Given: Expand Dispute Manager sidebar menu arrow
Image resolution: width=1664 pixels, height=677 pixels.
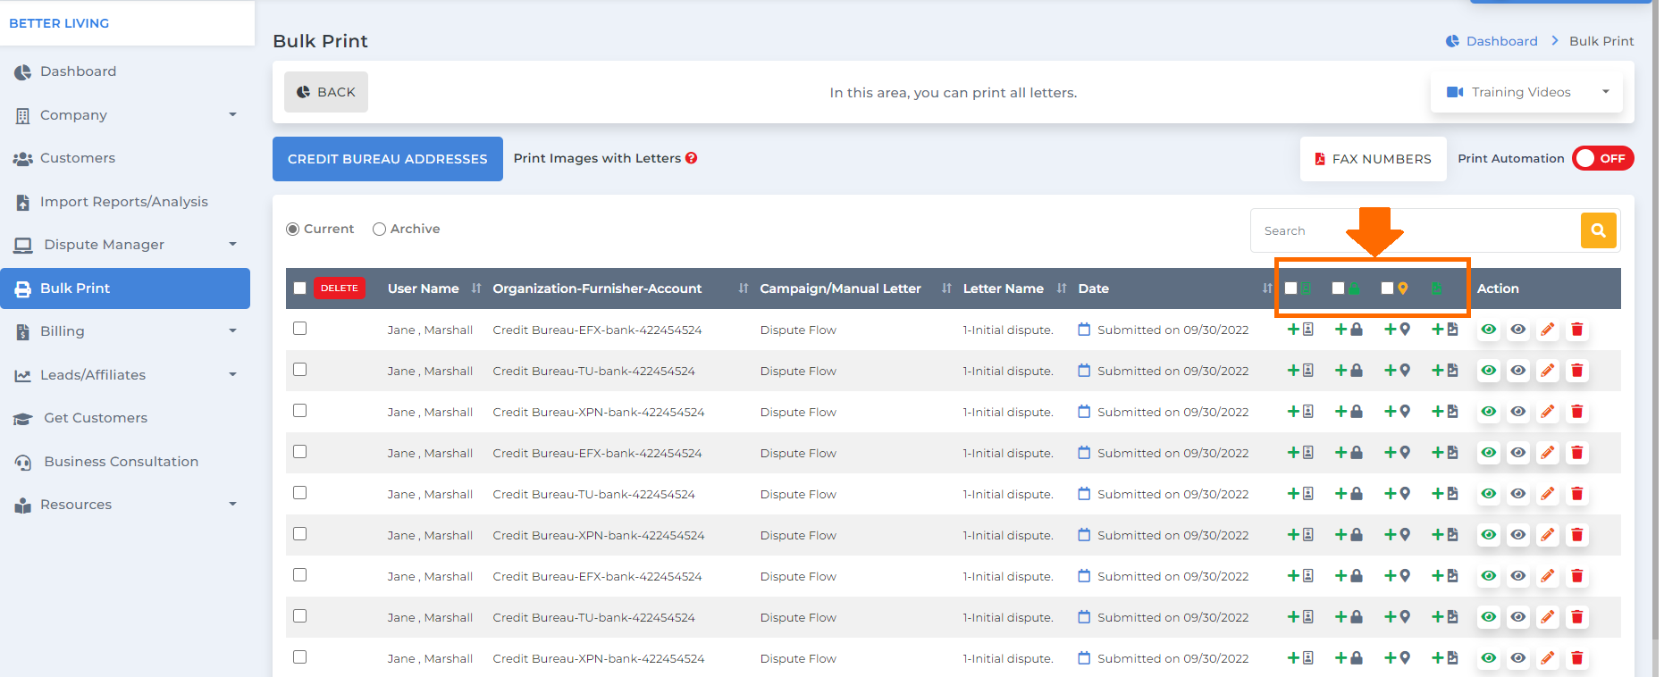Looking at the screenshot, I should (x=233, y=245).
